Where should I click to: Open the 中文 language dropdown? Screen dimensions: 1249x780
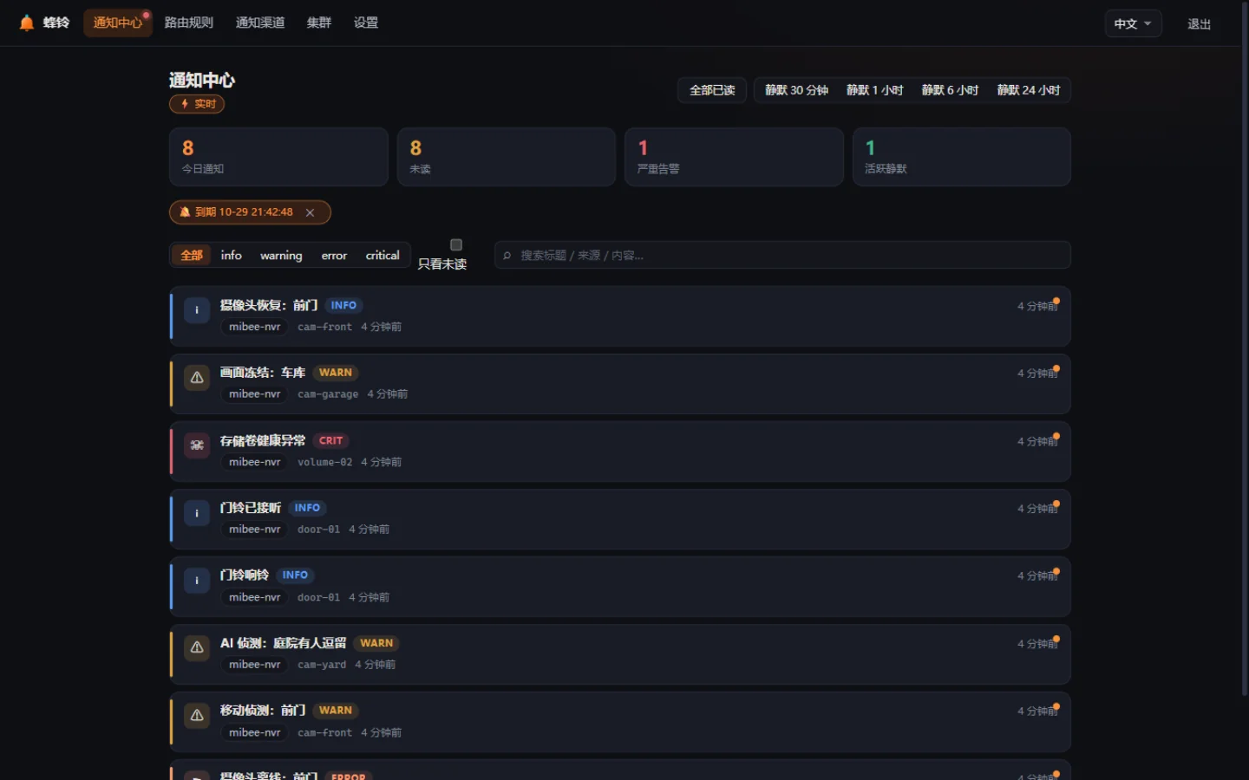tap(1133, 23)
